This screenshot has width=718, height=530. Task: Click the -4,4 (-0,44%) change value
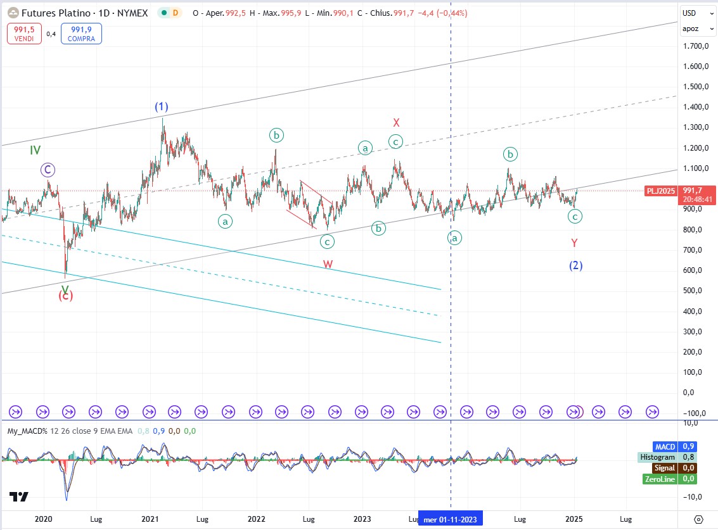point(442,13)
